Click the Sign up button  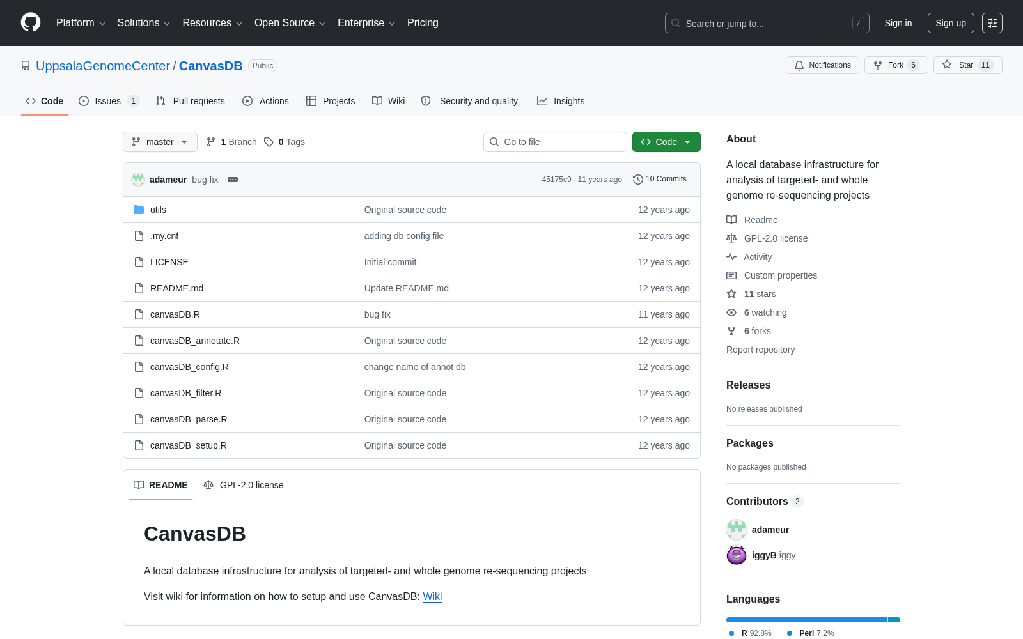pyautogui.click(x=951, y=23)
